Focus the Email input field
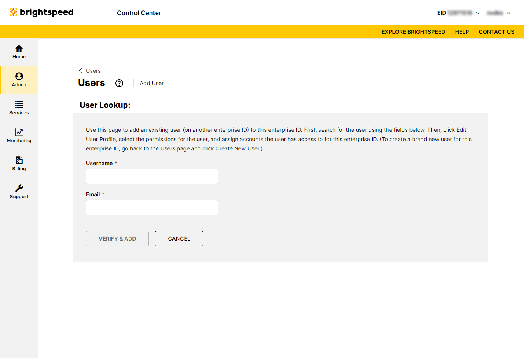This screenshot has width=524, height=358. 152,208
